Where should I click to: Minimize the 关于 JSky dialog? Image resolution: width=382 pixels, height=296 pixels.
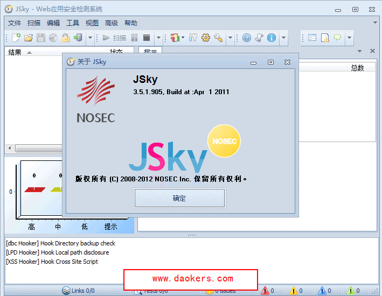(254, 63)
